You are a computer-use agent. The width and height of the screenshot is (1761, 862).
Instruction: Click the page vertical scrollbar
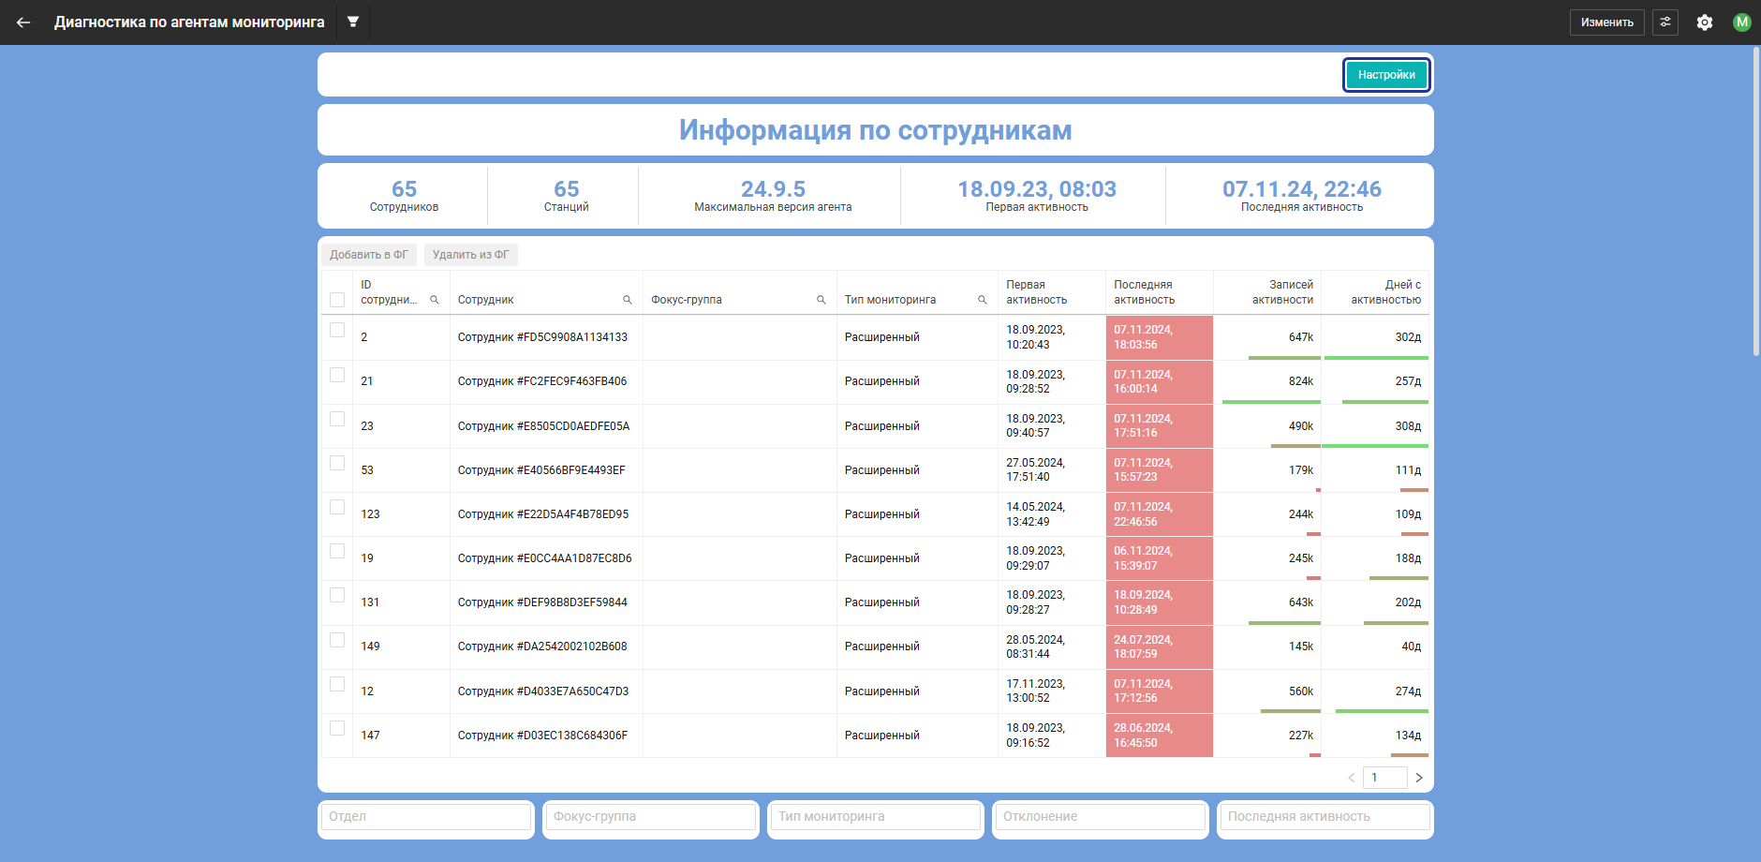[1756, 201]
